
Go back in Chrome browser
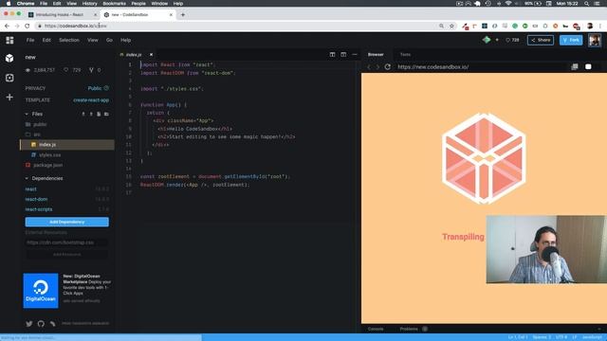click(x=7, y=26)
